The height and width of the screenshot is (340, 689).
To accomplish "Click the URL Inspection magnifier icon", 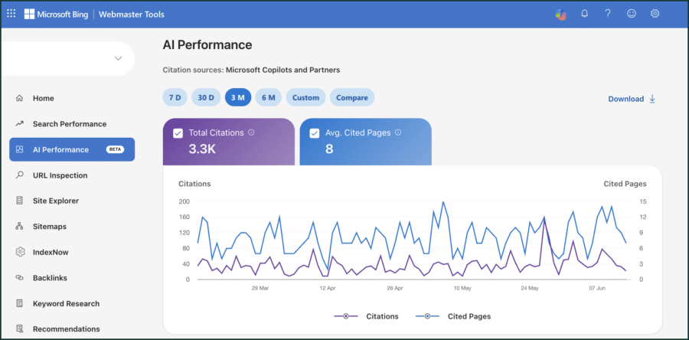I will 19,175.
